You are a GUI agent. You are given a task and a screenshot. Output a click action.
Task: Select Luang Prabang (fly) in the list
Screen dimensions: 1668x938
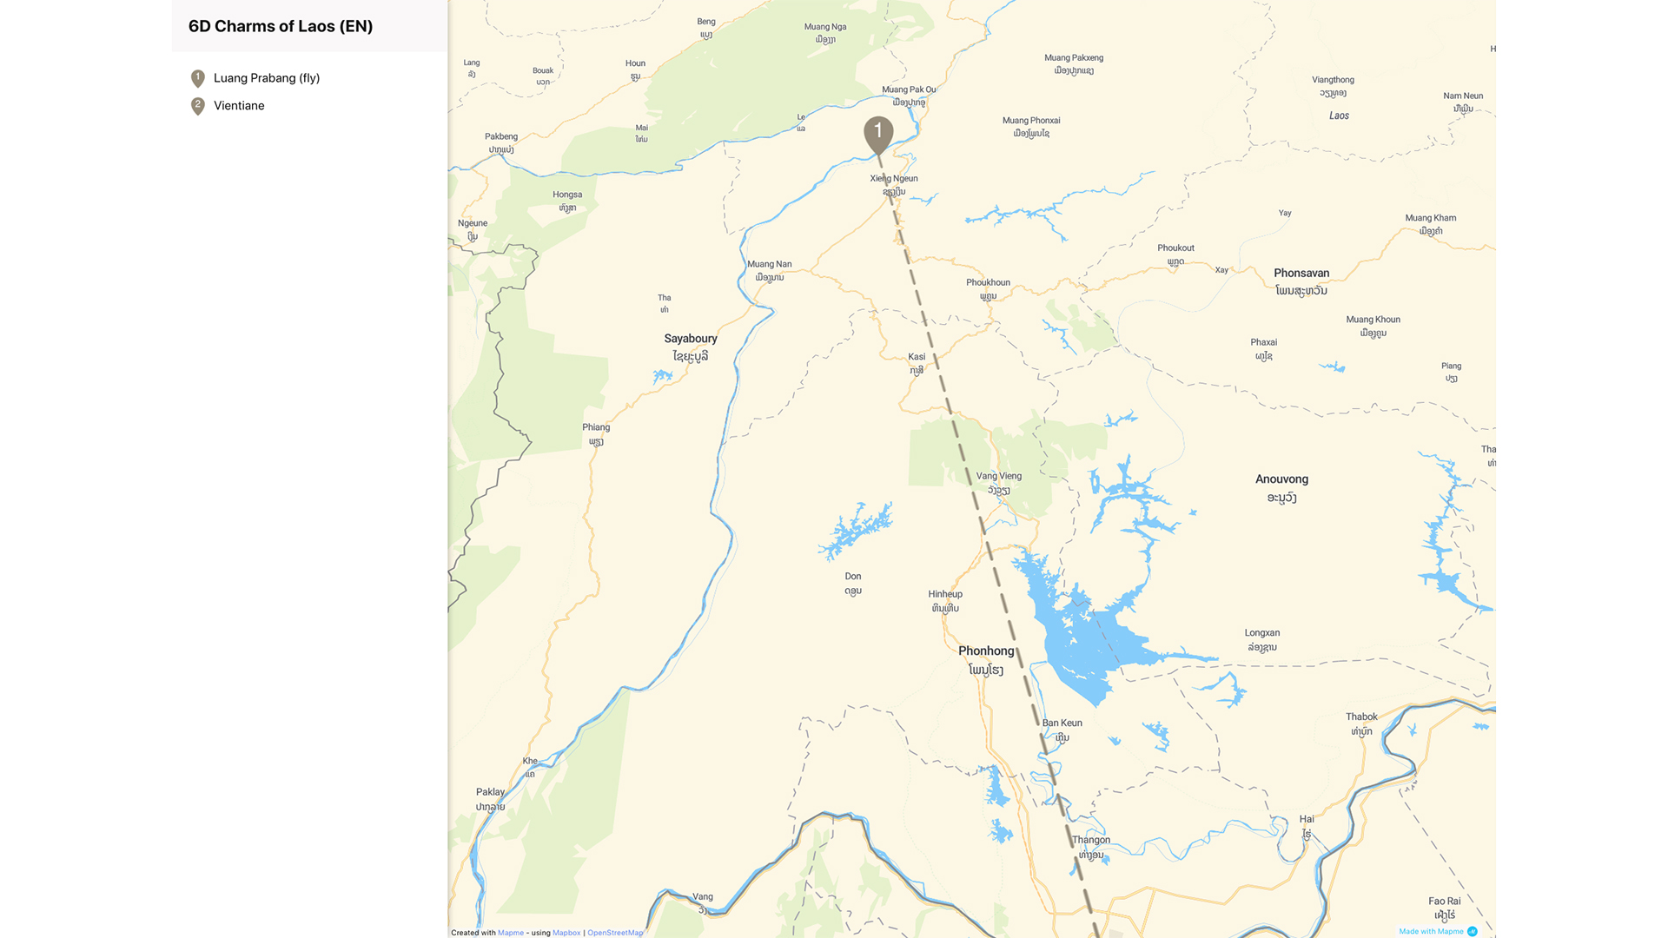tap(267, 78)
